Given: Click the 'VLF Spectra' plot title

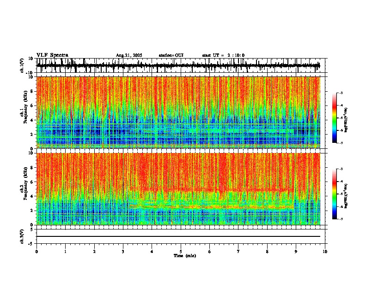Looking at the screenshot, I should [52, 55].
